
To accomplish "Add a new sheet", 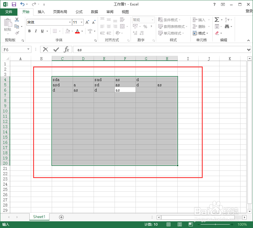I will coord(61,217).
